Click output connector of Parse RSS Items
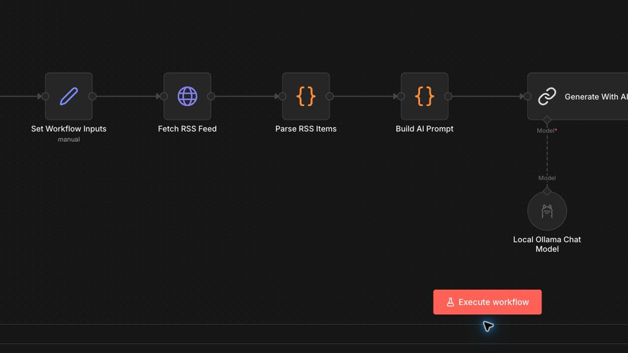The height and width of the screenshot is (353, 628). tap(330, 96)
